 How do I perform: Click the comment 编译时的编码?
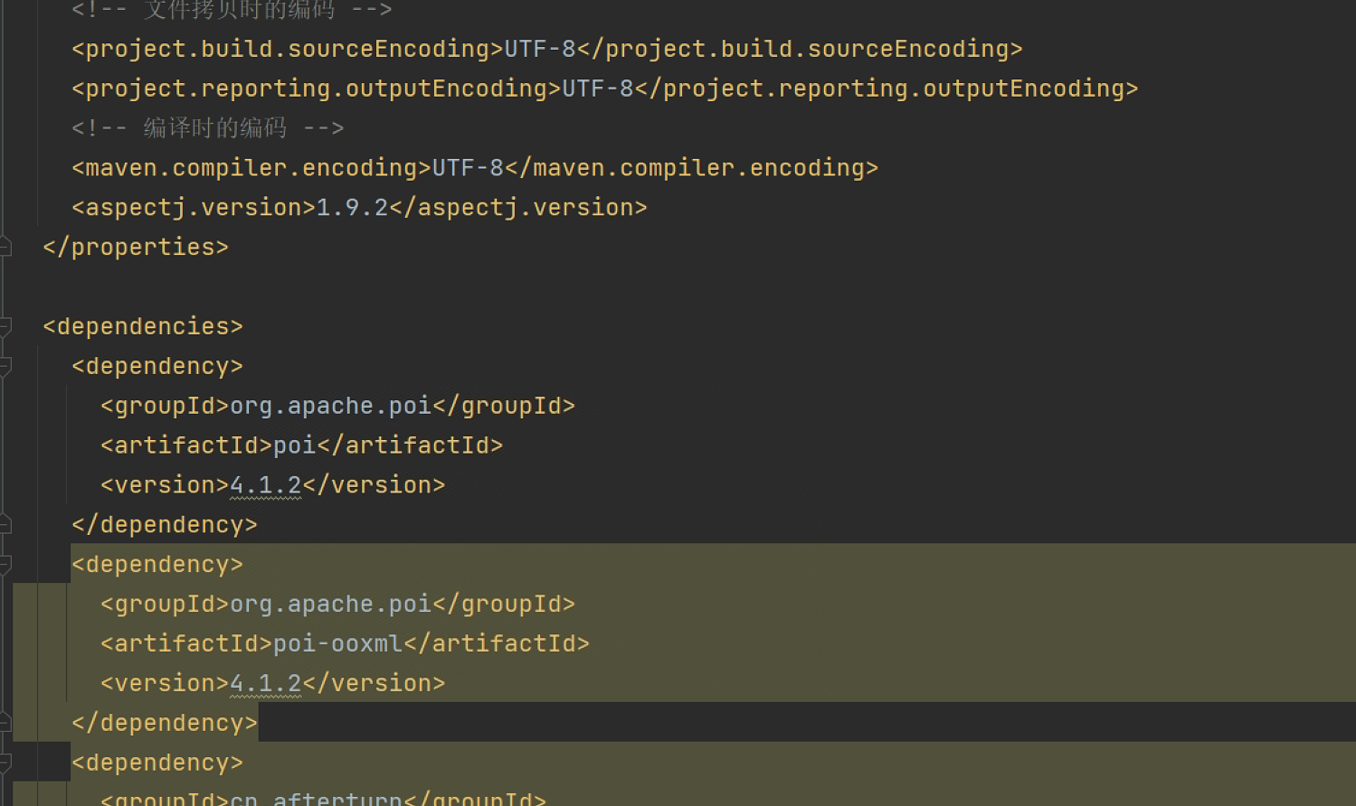pyautogui.click(x=214, y=128)
